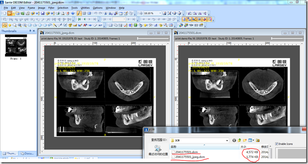Viewport: 308px width, 164px height.
Task: Switch to the Thum... bottom tab
Action: [9, 153]
